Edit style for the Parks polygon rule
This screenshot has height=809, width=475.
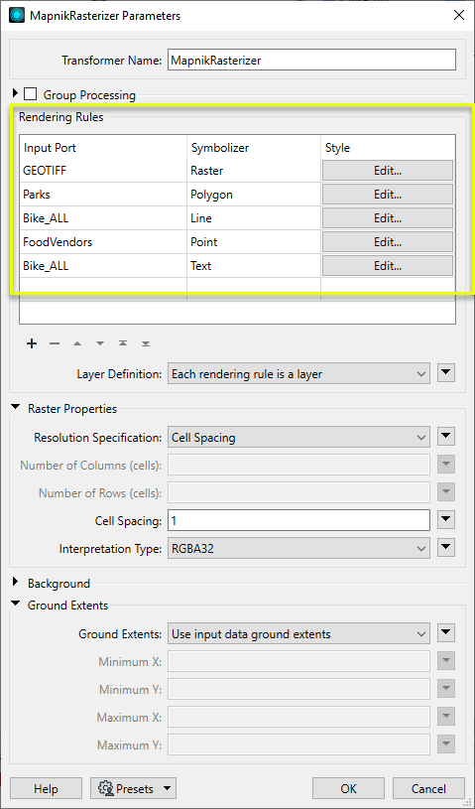[x=388, y=195]
